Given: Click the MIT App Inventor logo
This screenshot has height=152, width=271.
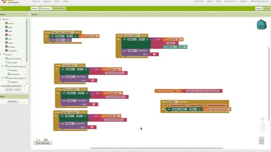Looking at the screenshot, I should 11,2.
